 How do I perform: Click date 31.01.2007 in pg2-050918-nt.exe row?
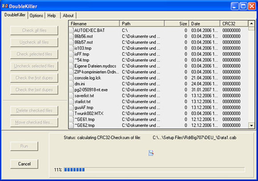point(204,90)
